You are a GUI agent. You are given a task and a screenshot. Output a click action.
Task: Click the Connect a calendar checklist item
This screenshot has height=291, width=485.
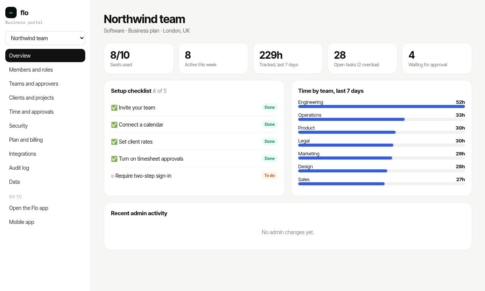tap(194, 125)
